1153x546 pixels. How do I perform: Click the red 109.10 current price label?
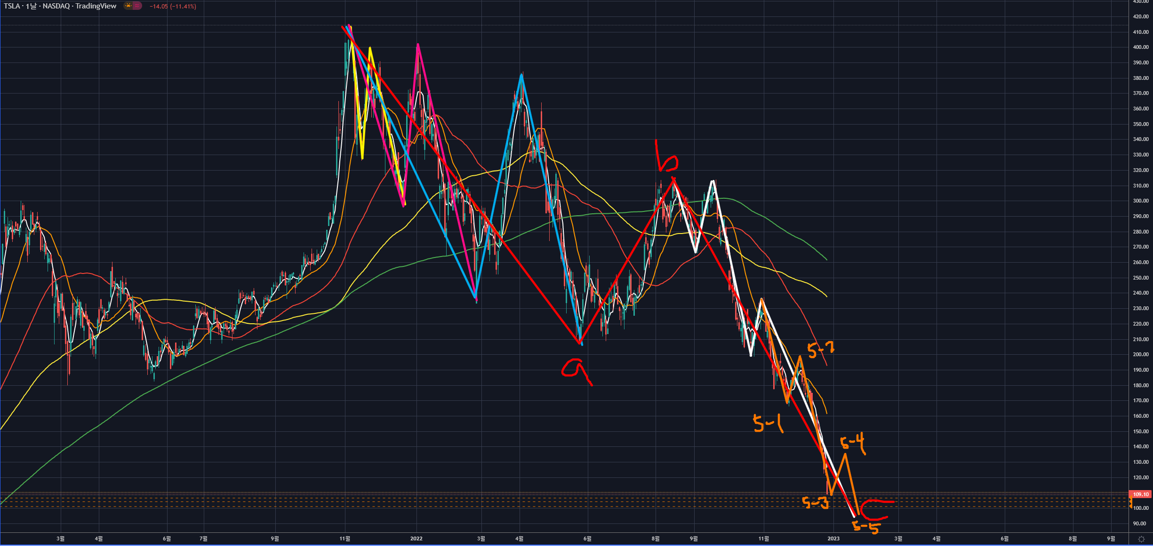click(1140, 494)
